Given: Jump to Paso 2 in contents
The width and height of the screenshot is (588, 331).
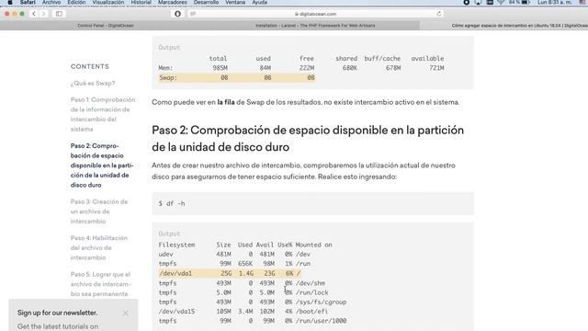Looking at the screenshot, I should coord(102,165).
